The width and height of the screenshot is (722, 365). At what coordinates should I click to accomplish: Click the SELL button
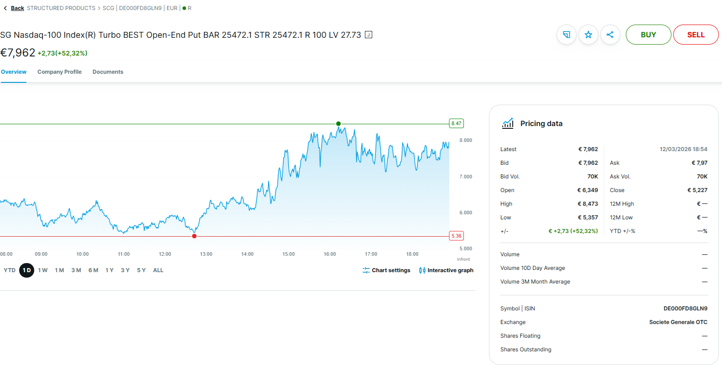696,35
